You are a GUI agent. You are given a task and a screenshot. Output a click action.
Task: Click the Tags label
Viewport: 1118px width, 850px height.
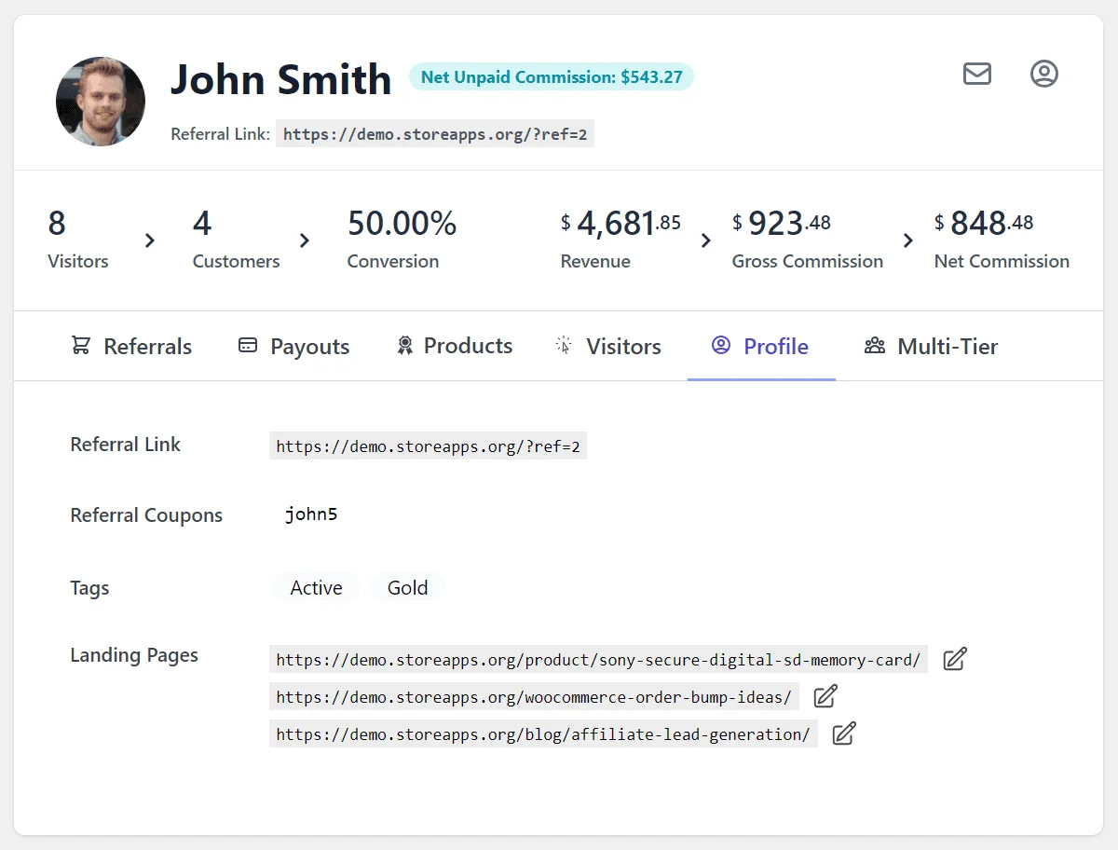pos(89,588)
